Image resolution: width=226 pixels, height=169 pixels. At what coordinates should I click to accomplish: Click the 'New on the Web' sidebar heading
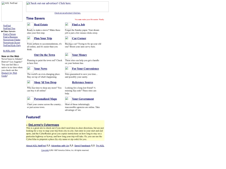10,56
